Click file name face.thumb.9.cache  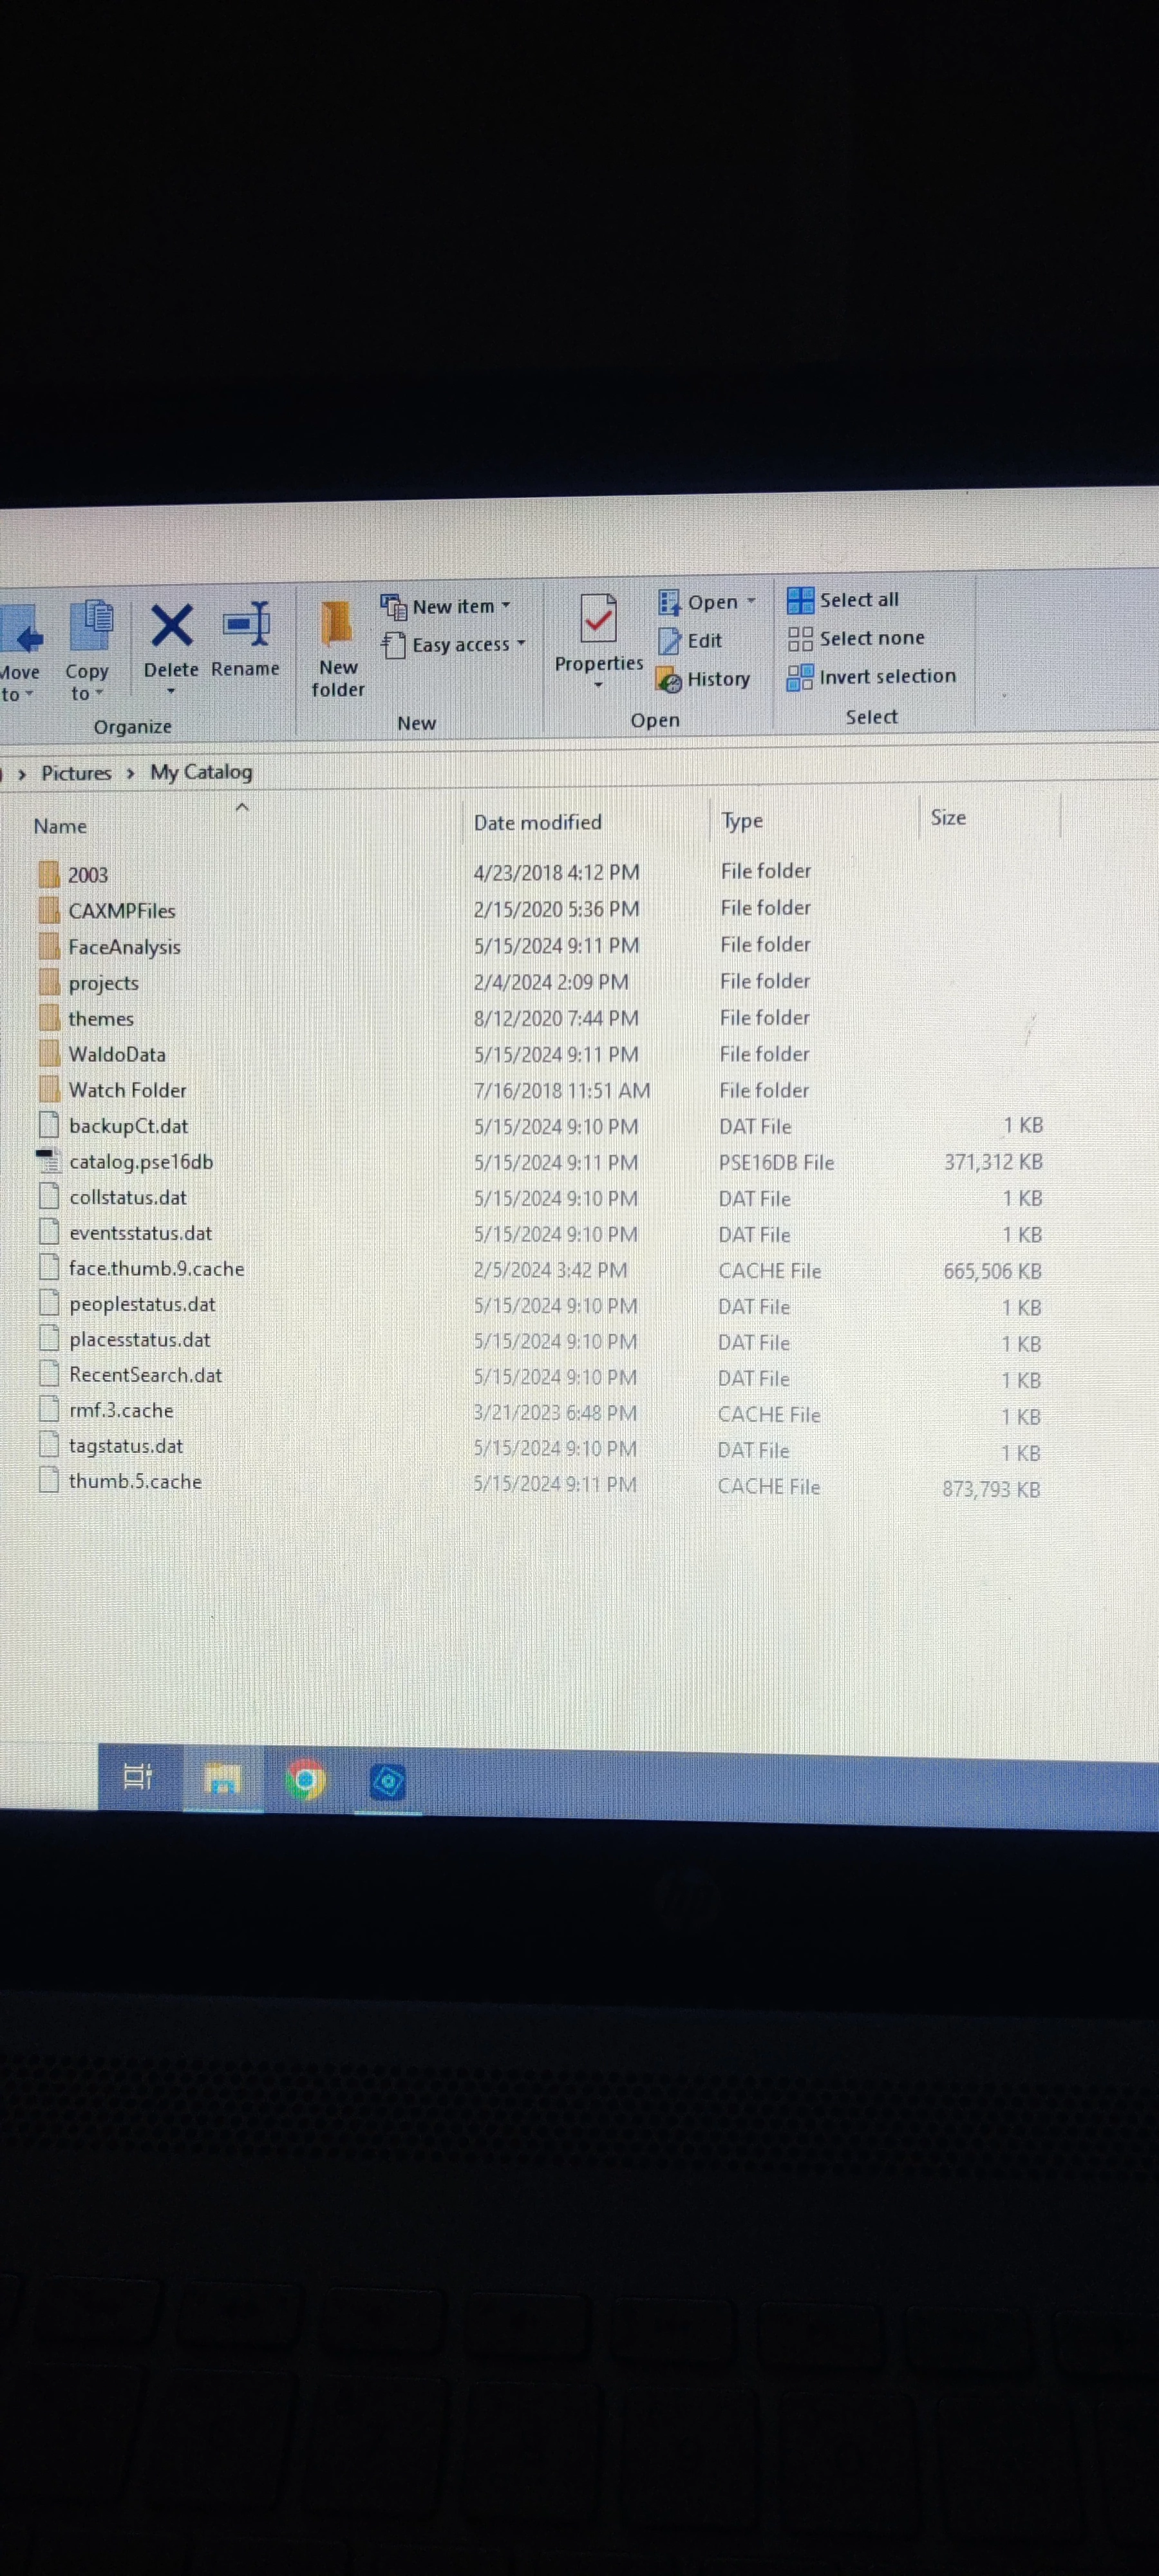[x=156, y=1269]
